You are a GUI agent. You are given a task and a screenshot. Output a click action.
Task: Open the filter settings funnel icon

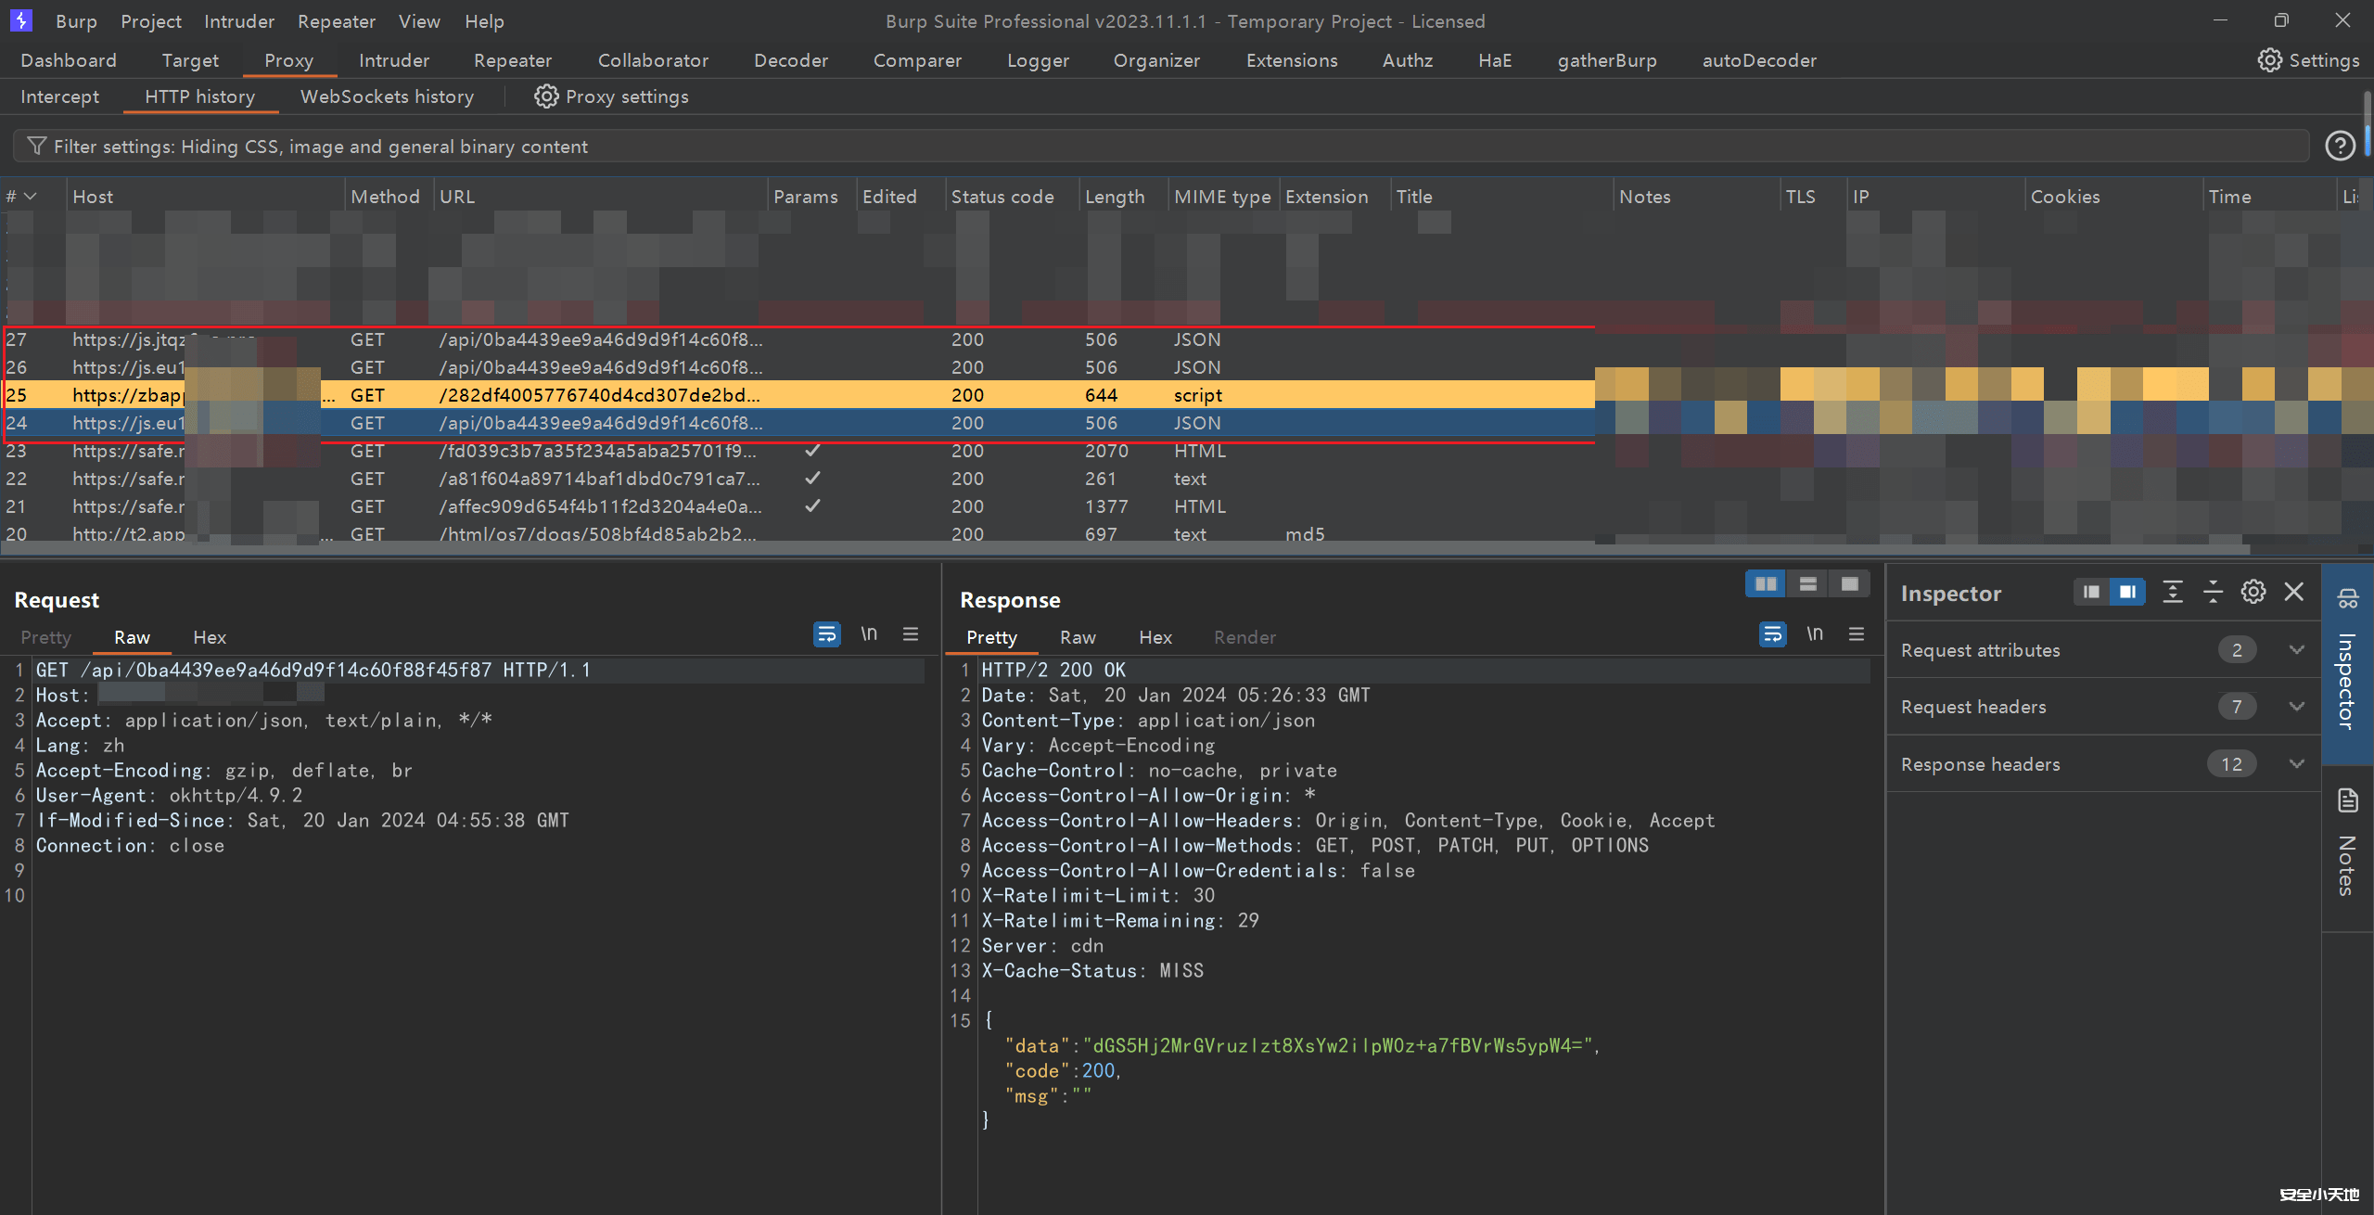click(37, 147)
